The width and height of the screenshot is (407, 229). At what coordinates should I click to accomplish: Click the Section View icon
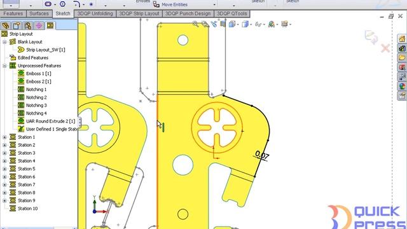coord(223,24)
